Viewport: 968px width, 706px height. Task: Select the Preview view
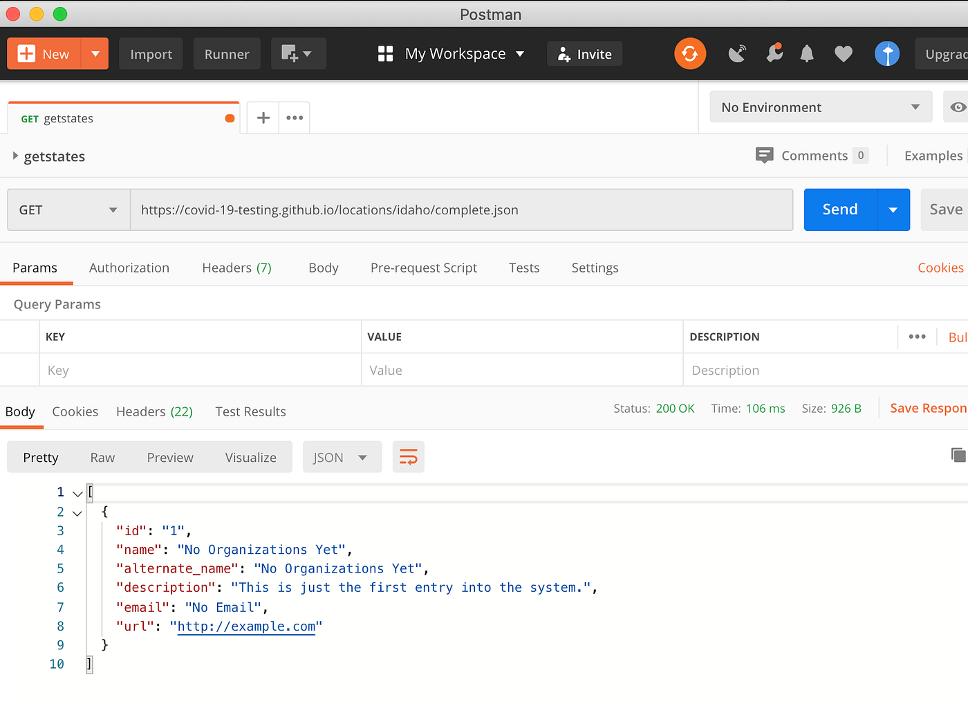[x=170, y=457]
